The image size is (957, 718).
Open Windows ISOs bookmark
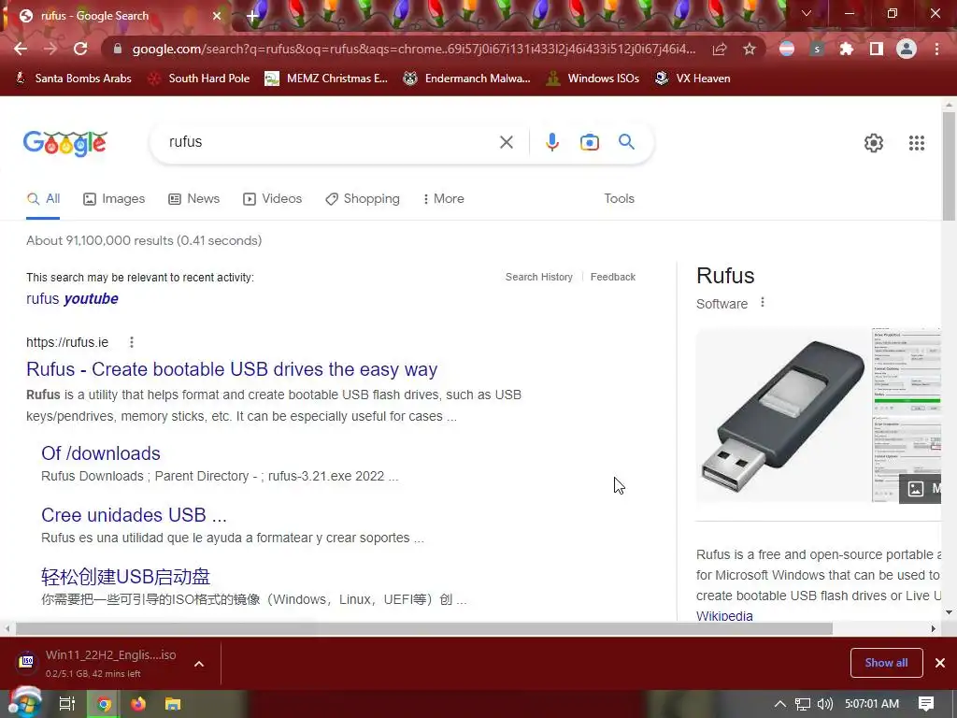(593, 79)
